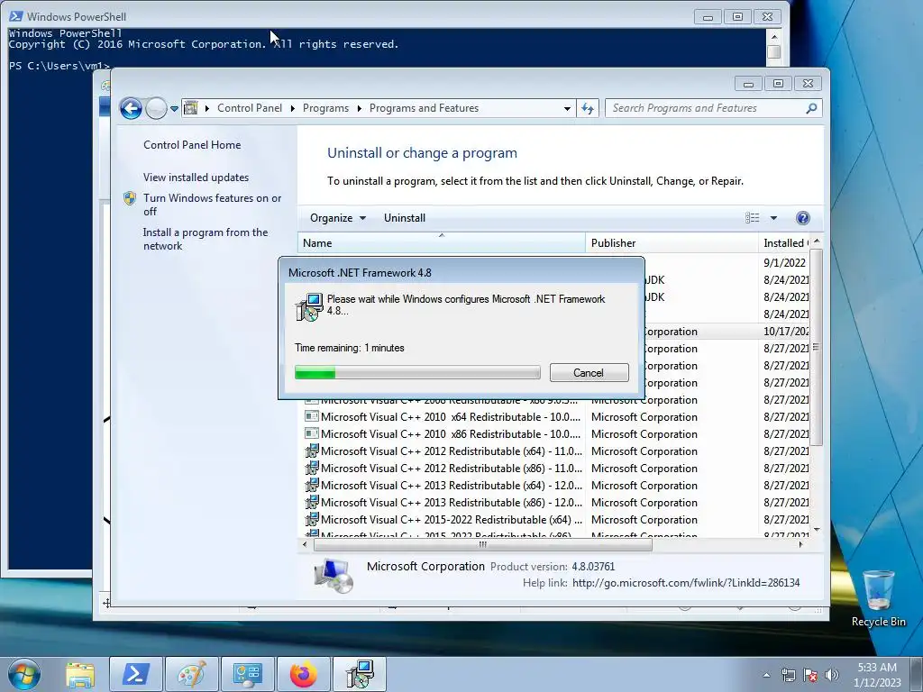The width and height of the screenshot is (923, 692).
Task: Select Control Panel in the breadcrumb
Action: pyautogui.click(x=250, y=108)
